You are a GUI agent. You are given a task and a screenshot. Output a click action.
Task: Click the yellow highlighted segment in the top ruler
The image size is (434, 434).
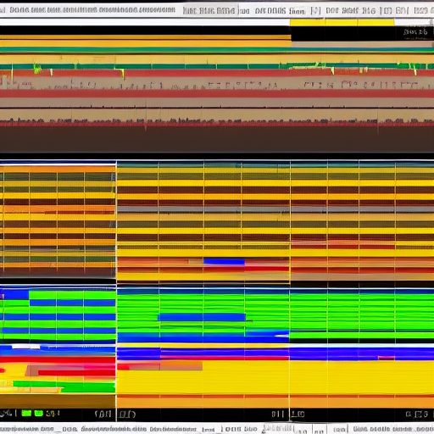point(342,22)
